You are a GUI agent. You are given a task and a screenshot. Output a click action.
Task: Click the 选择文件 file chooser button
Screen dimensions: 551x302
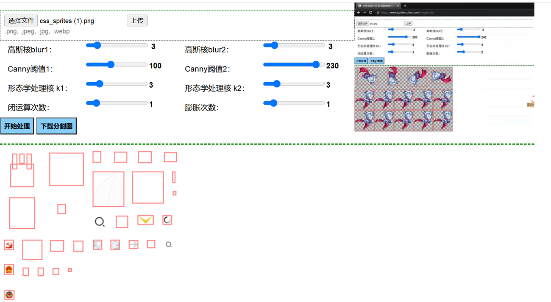[21, 21]
